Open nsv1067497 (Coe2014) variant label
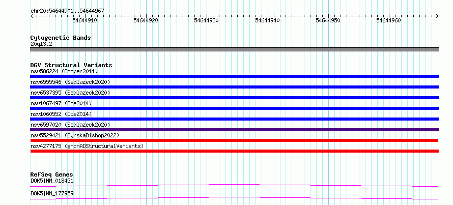Image resolution: width=453 pixels, height=205 pixels. coord(61,103)
